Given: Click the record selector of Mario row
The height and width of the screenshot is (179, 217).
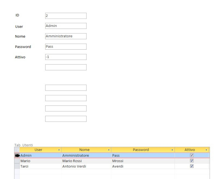Looking at the screenshot, I should (x=17, y=161).
